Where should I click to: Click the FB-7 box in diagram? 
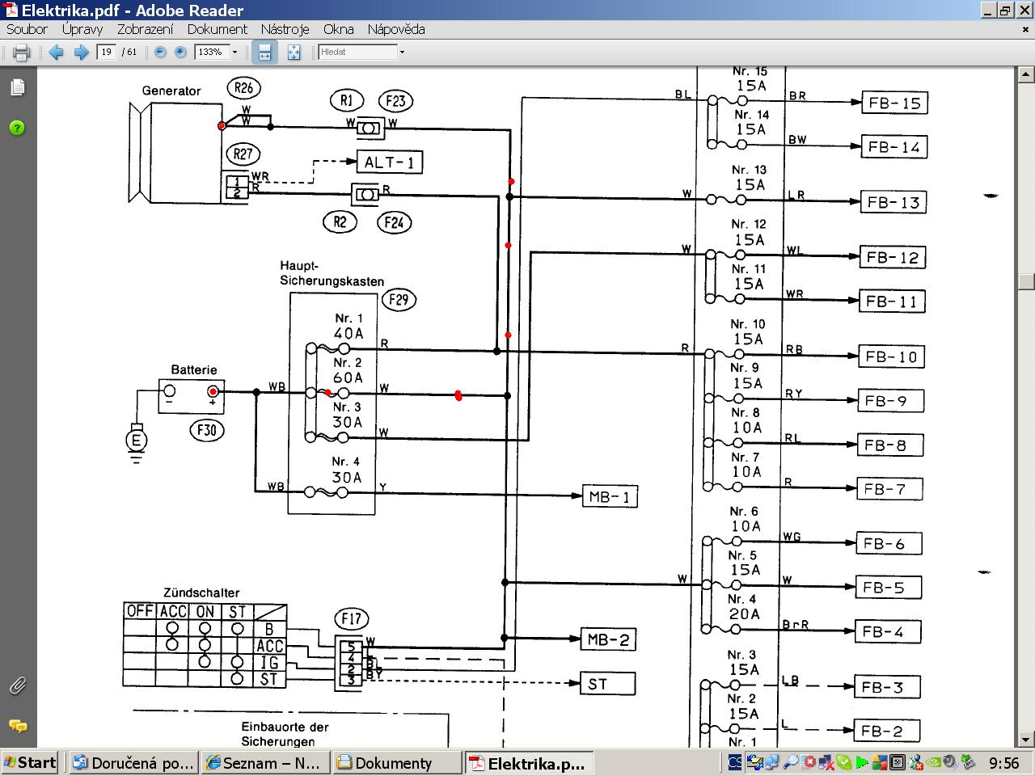coord(889,489)
